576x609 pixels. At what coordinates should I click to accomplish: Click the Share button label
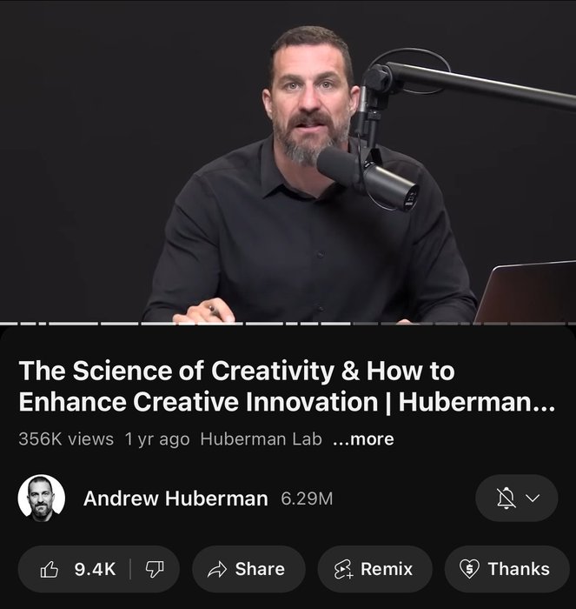tap(260, 569)
